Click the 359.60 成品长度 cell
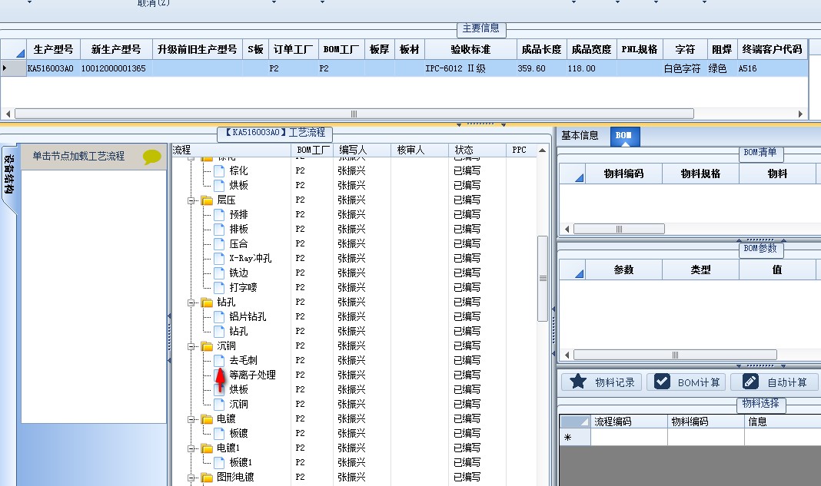The width and height of the screenshot is (821, 486). click(541, 68)
